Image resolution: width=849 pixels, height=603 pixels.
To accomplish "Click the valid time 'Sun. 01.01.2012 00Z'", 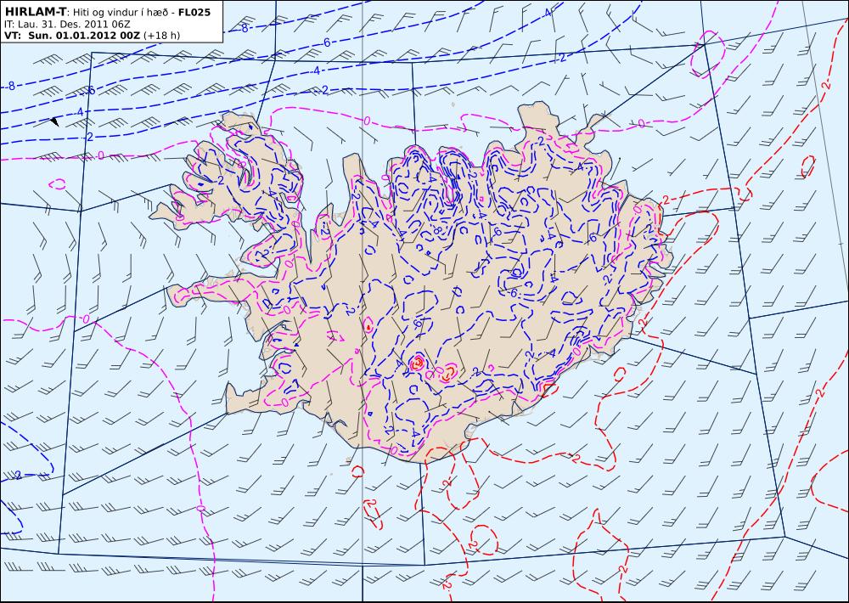I will [83, 35].
